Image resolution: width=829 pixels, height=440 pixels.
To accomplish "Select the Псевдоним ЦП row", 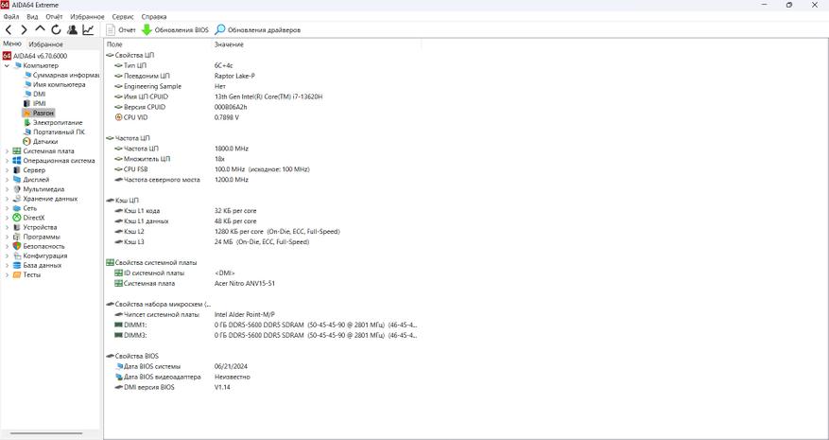I will [263, 77].
